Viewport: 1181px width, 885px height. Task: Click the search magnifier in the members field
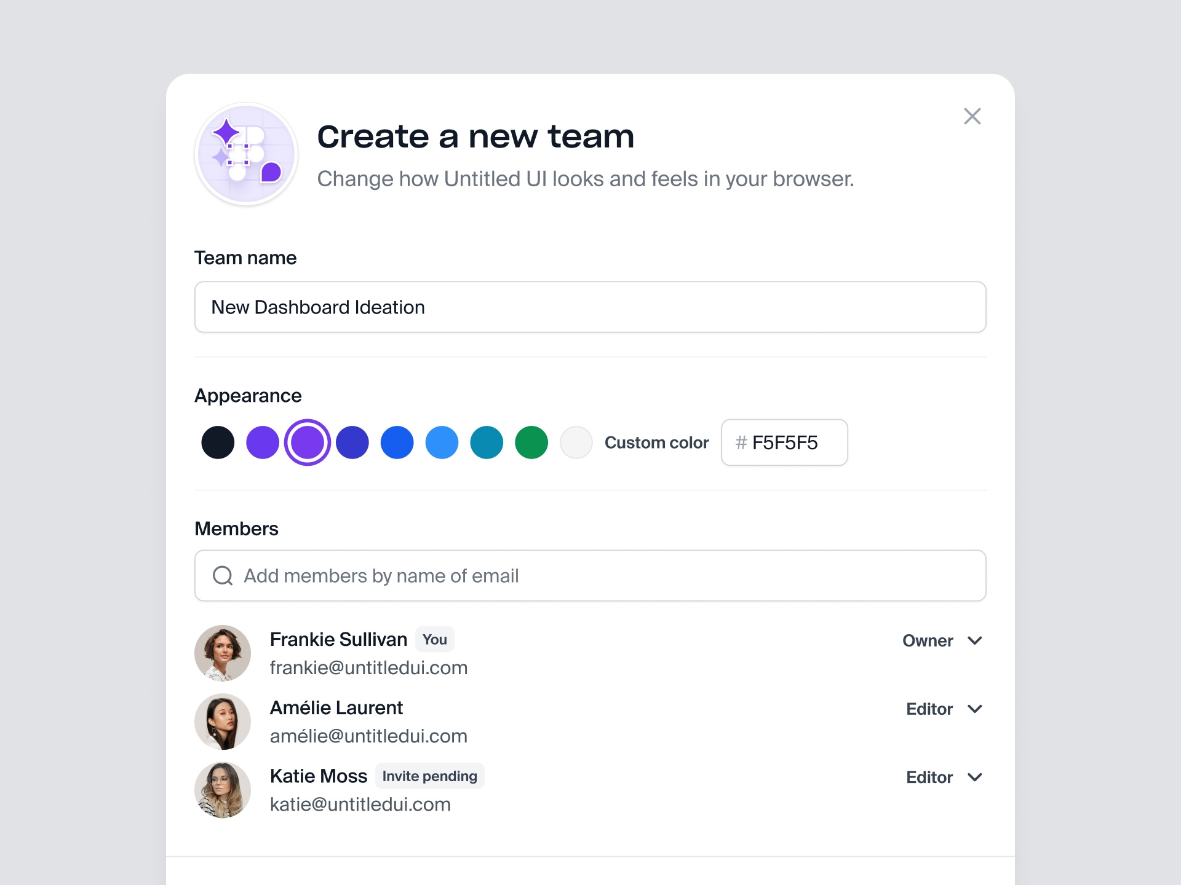[223, 576]
